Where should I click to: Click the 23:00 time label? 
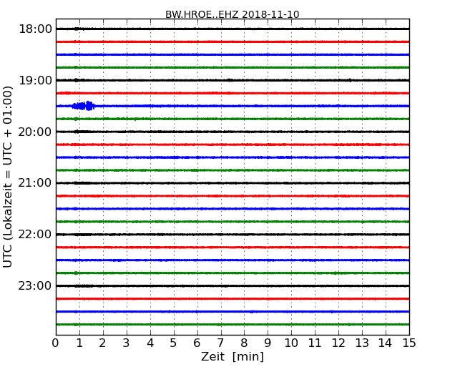pyautogui.click(x=35, y=285)
